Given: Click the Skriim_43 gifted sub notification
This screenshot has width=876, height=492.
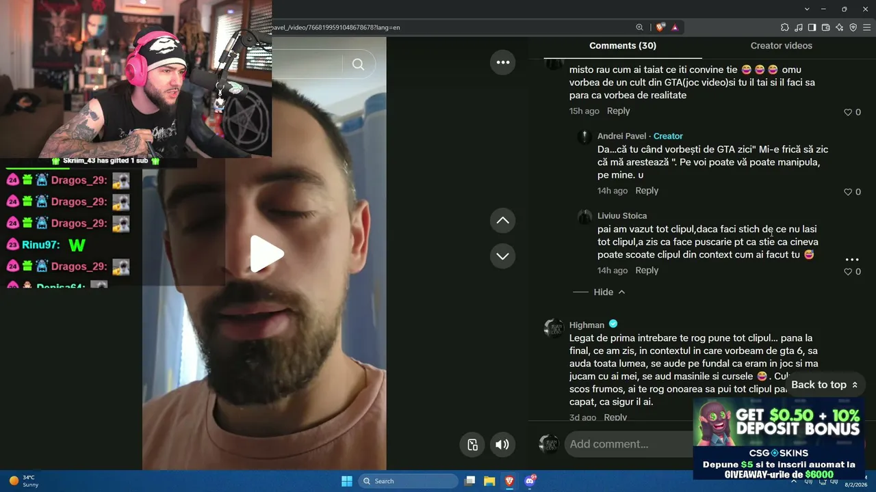Looking at the screenshot, I should point(105,161).
